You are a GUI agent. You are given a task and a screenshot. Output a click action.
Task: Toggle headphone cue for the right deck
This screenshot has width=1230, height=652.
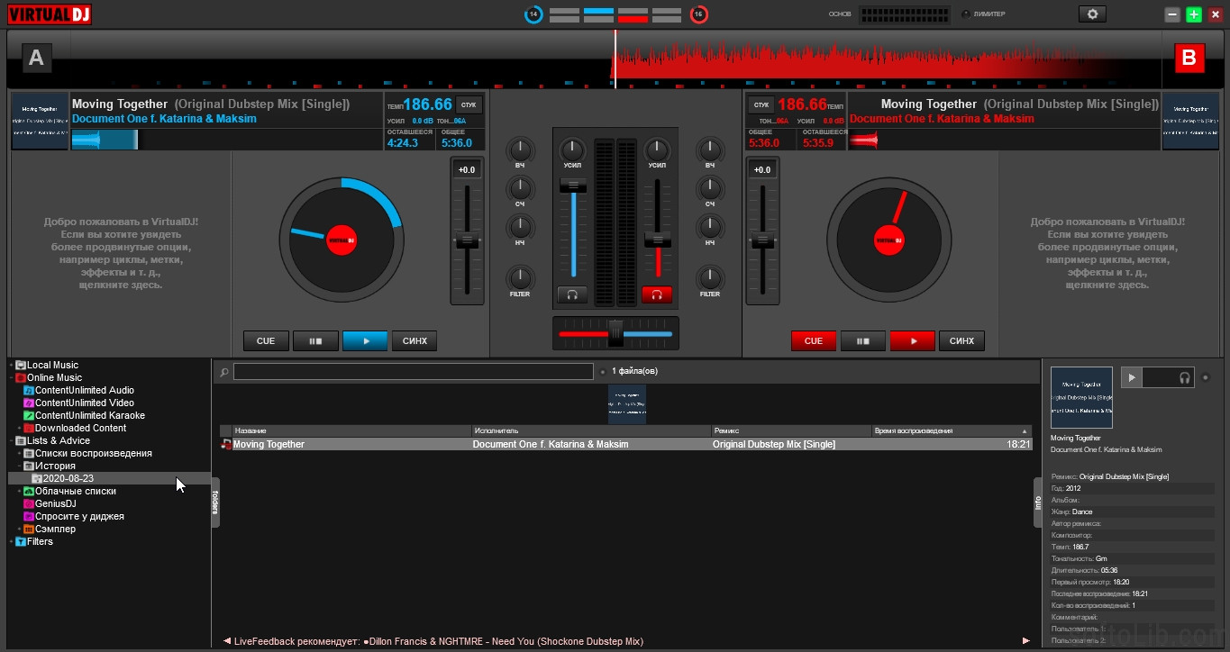coord(657,294)
